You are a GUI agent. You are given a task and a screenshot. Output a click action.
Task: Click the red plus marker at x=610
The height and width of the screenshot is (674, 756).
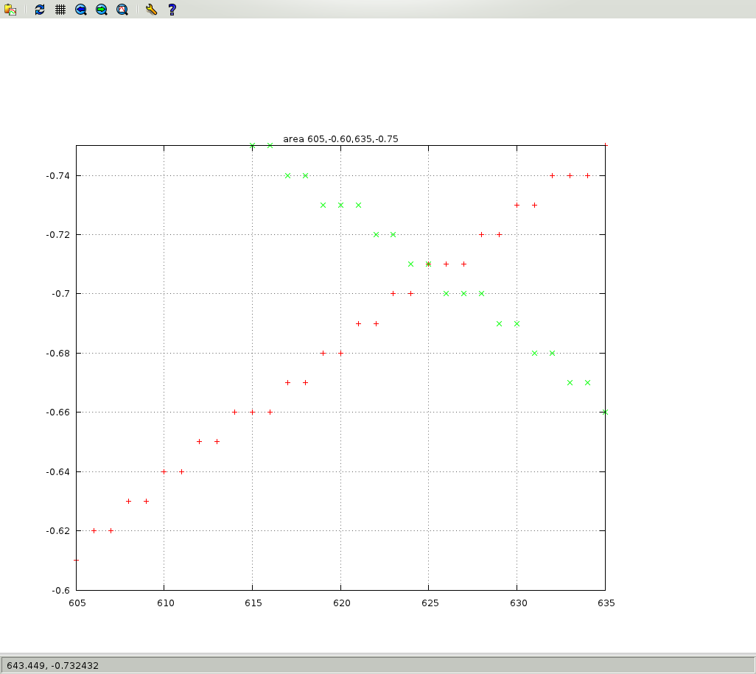pyautogui.click(x=164, y=471)
